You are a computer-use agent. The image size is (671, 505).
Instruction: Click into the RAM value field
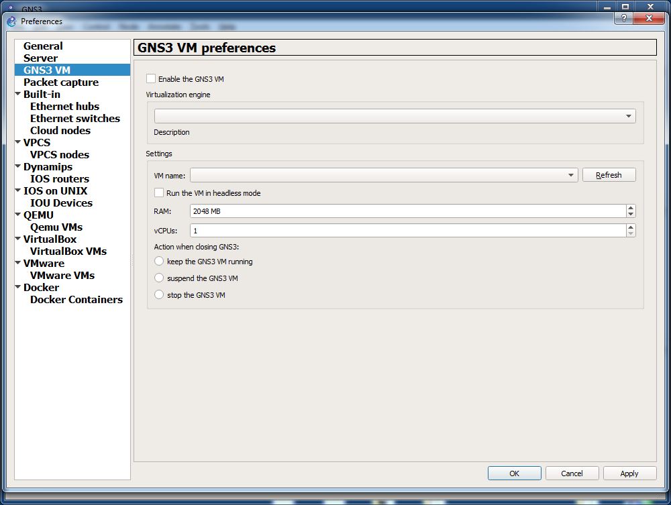pos(408,211)
